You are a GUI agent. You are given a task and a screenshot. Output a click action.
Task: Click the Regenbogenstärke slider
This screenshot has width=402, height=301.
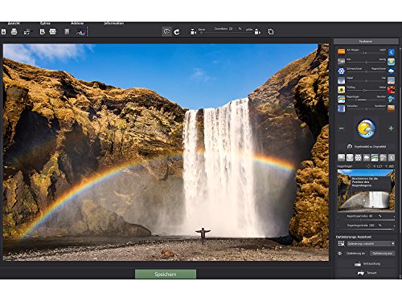click(x=366, y=230)
